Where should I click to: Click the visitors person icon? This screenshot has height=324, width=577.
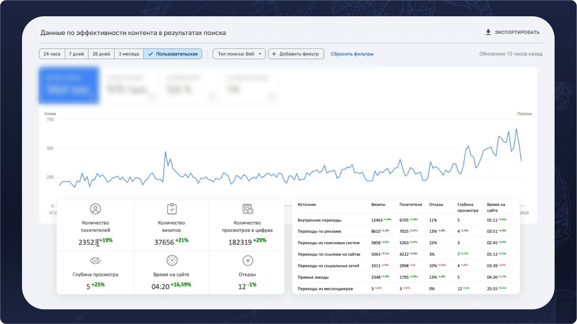tap(95, 209)
